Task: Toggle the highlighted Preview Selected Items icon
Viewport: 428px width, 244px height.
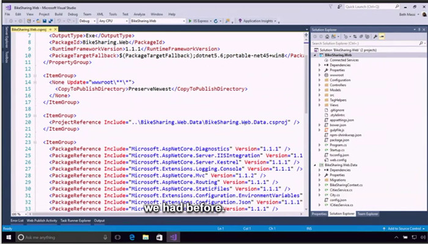Action: [382, 37]
